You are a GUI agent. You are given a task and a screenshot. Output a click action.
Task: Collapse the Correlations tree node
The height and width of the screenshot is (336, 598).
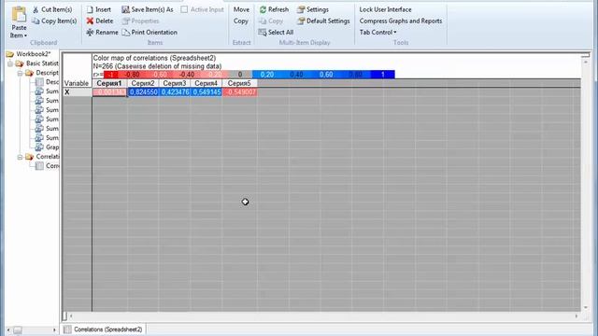tap(21, 157)
